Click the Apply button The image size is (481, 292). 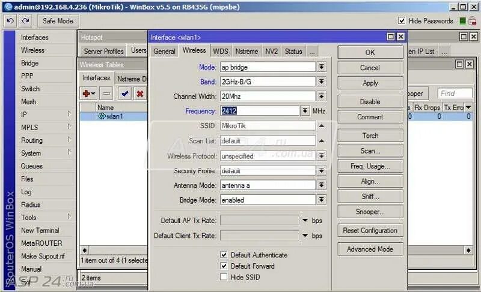pyautogui.click(x=370, y=83)
